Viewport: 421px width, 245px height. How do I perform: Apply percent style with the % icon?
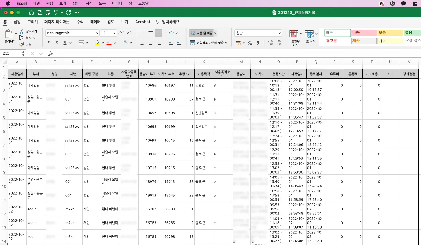[250, 43]
